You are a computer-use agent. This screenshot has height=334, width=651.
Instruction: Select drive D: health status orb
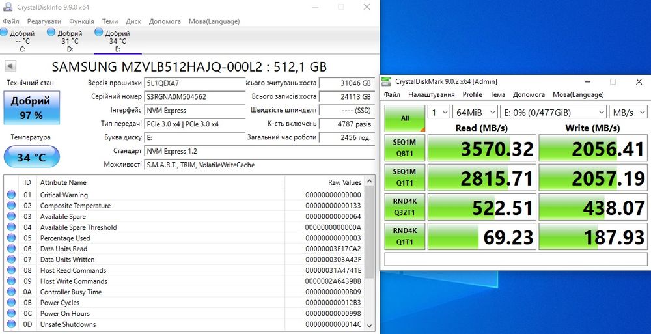tap(51, 32)
